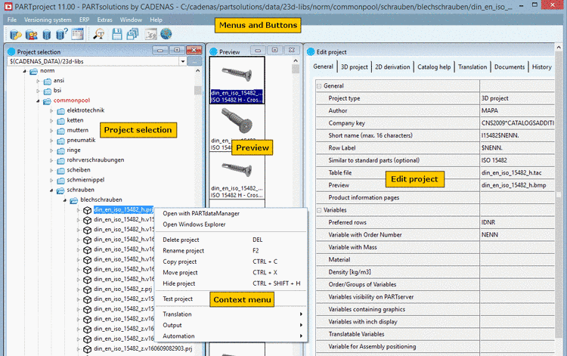
Task: Open the Catalog help tab
Action: click(434, 67)
